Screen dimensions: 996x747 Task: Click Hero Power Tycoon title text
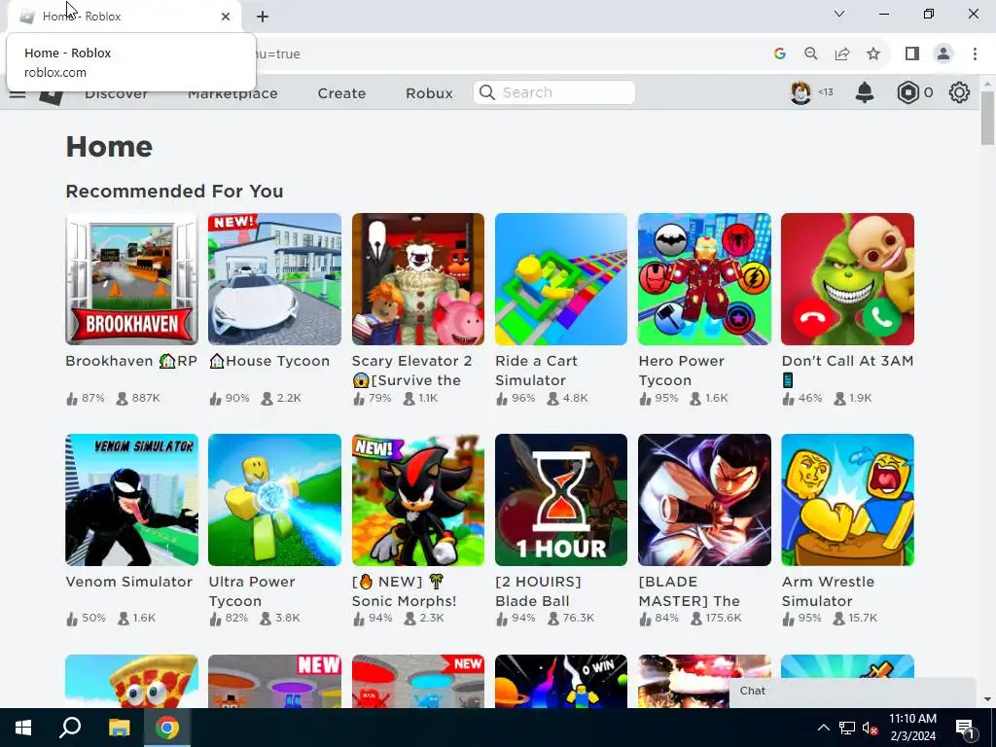point(681,371)
